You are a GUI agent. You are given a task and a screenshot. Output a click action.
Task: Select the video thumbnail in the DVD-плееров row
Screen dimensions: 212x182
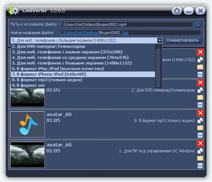(x=27, y=97)
